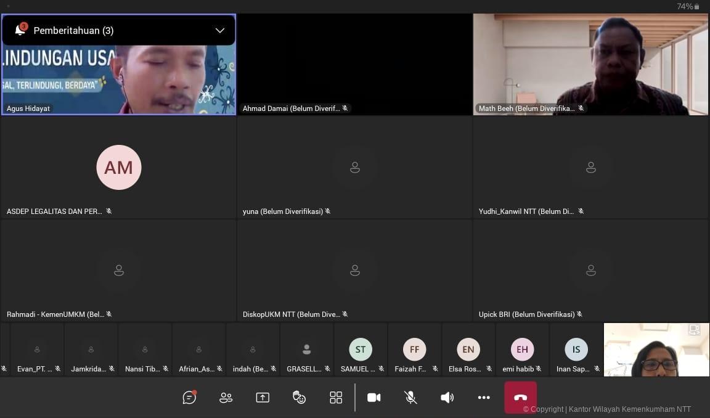
Task: Select the Upick BRI participant tile
Action: 590,270
